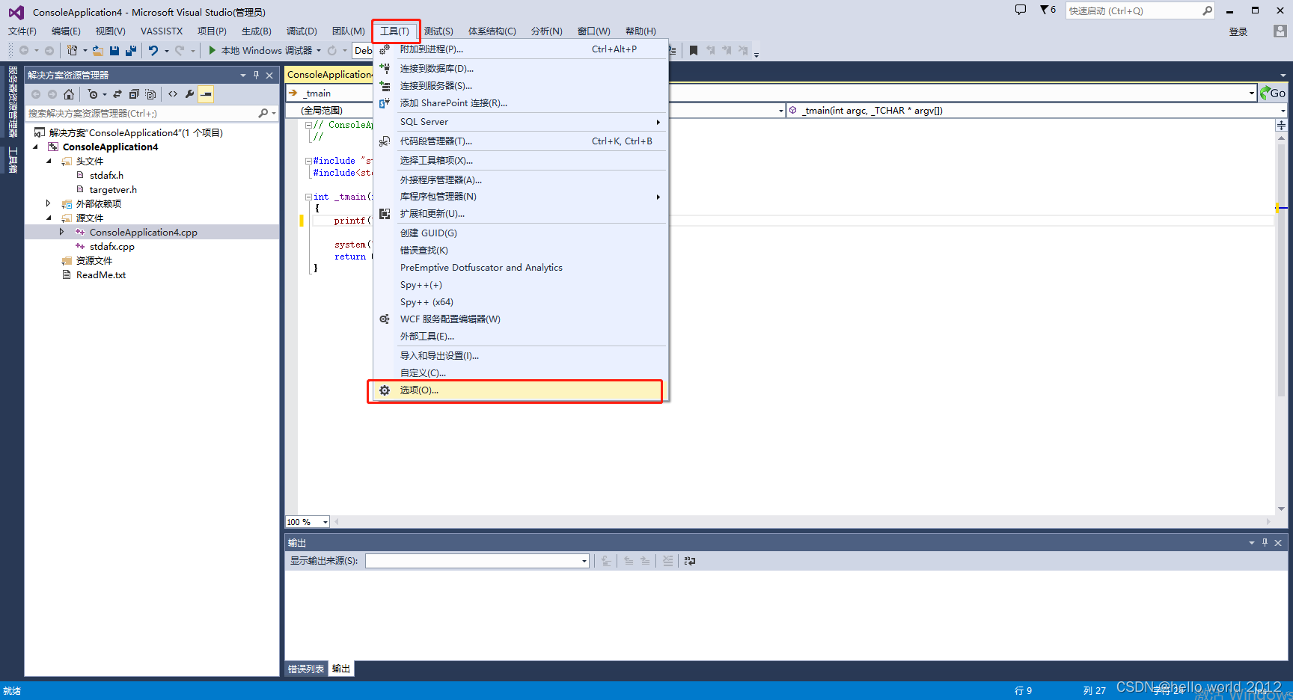1293x700 pixels.
Task: Select stdafx.cpp in Solution Explorer
Action: tap(112, 247)
